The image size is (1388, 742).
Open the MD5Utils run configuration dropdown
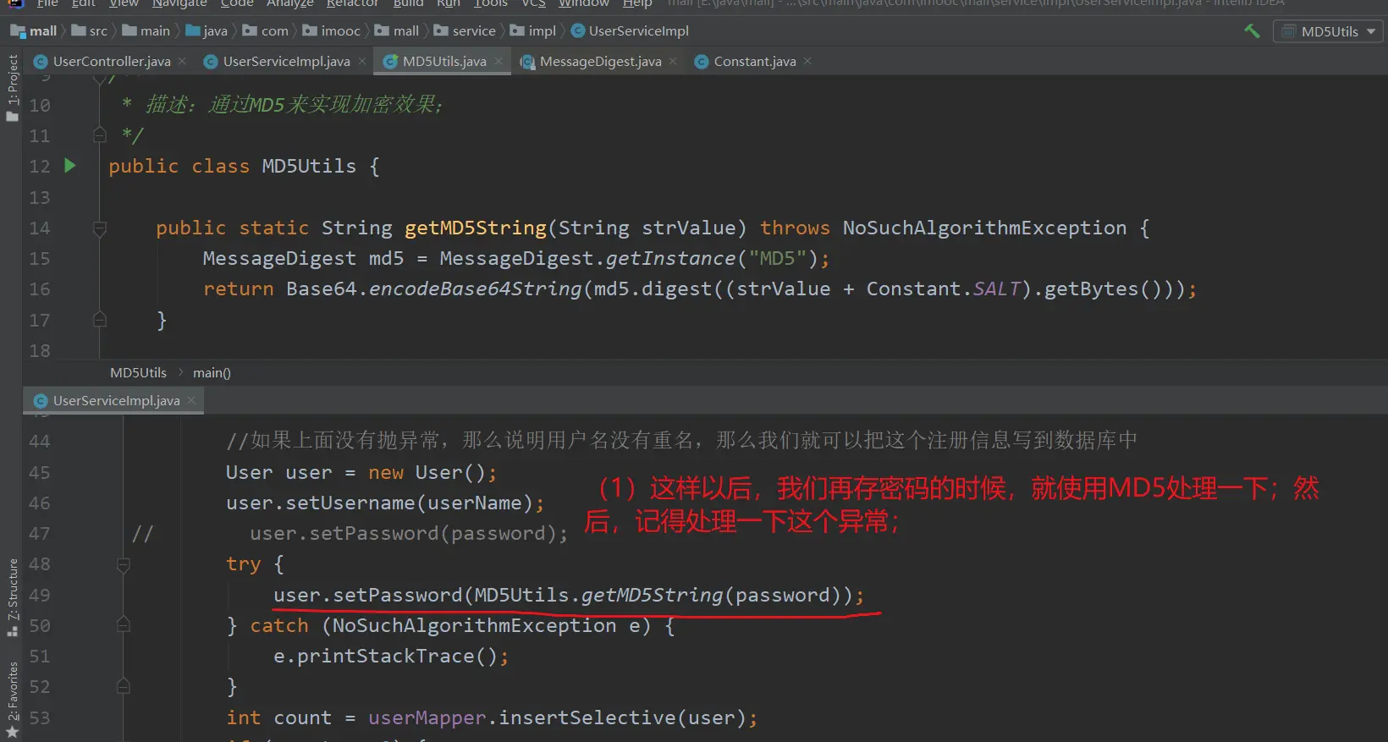point(1328,31)
